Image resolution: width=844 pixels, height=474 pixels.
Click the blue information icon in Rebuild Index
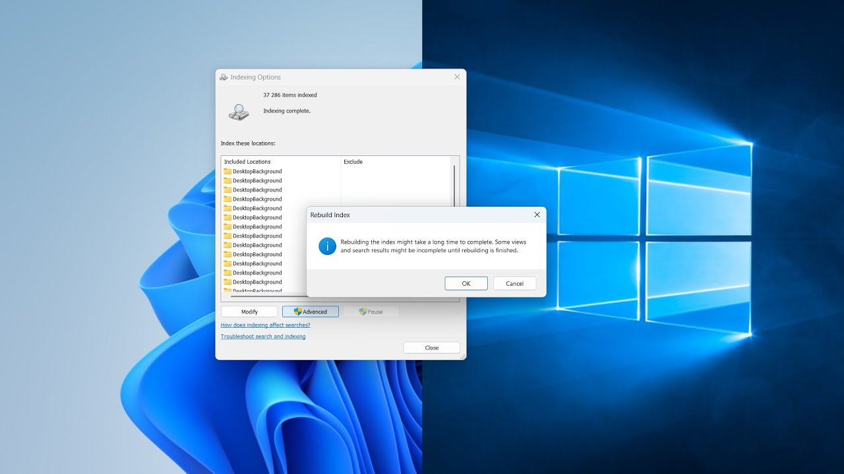[327, 246]
